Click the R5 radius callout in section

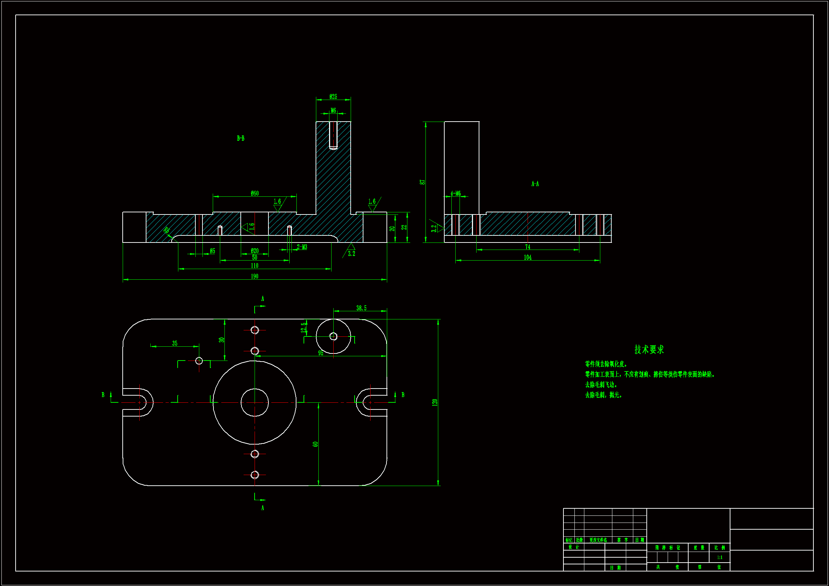click(x=166, y=230)
